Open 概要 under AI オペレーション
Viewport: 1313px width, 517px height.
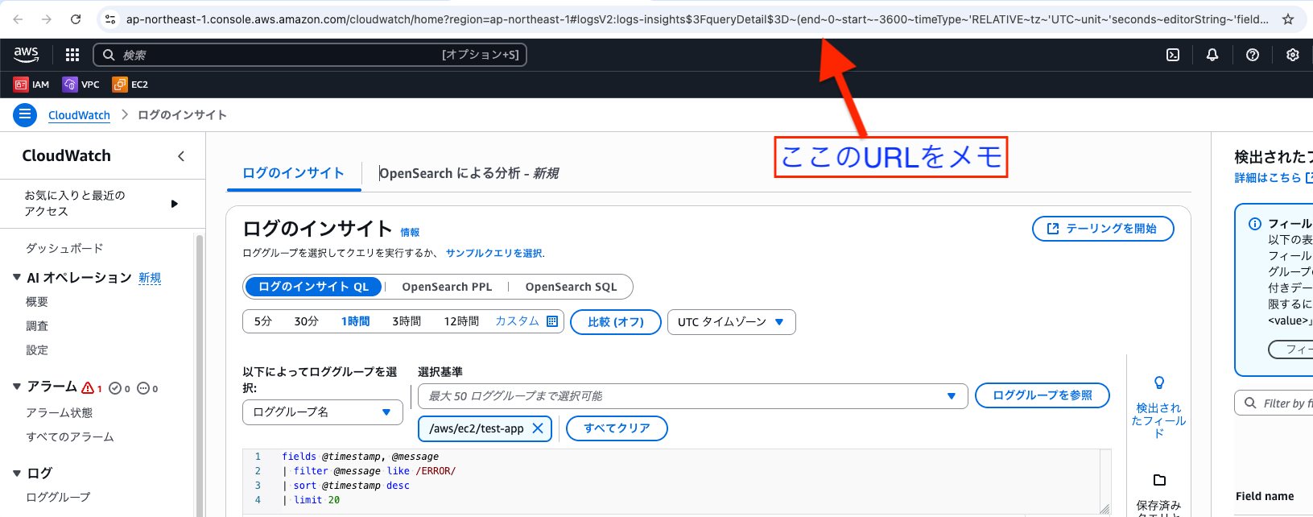(37, 302)
